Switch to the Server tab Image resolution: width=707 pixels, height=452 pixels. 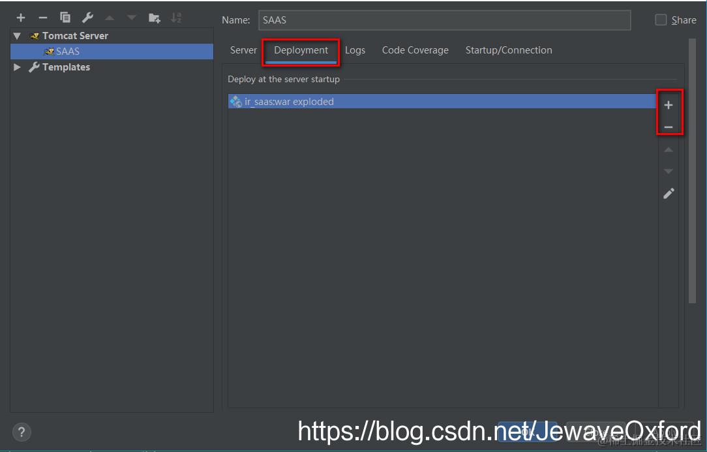click(243, 50)
